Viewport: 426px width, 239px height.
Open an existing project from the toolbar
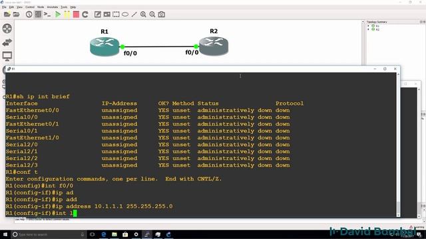coord(16,15)
